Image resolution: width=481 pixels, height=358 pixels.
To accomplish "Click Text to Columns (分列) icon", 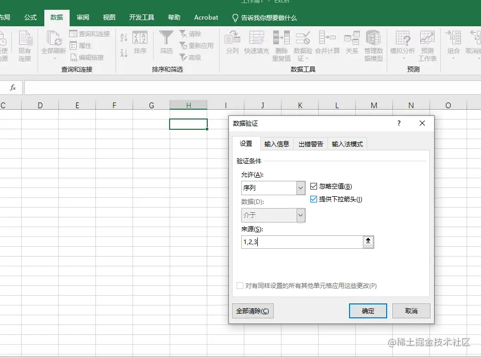I will click(232, 42).
